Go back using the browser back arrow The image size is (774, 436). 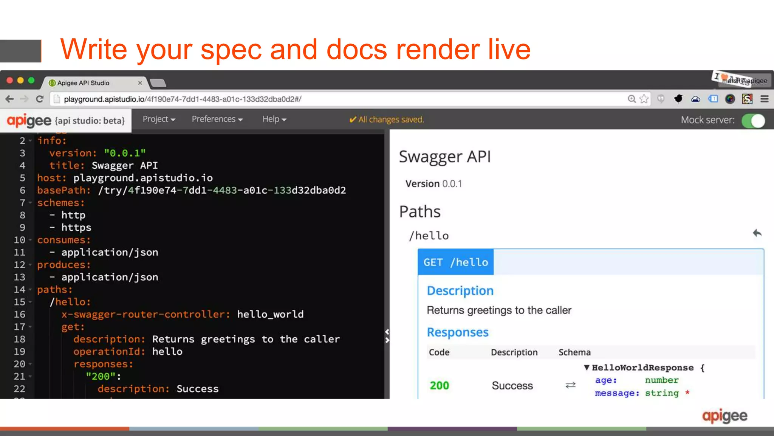10,99
